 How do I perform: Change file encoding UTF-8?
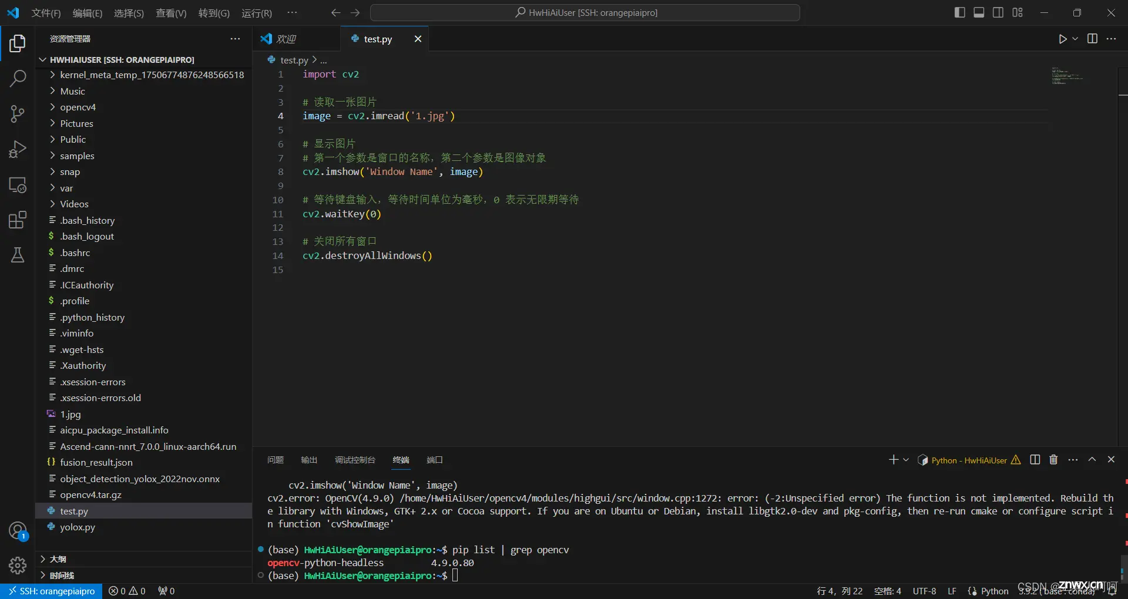[x=924, y=591]
